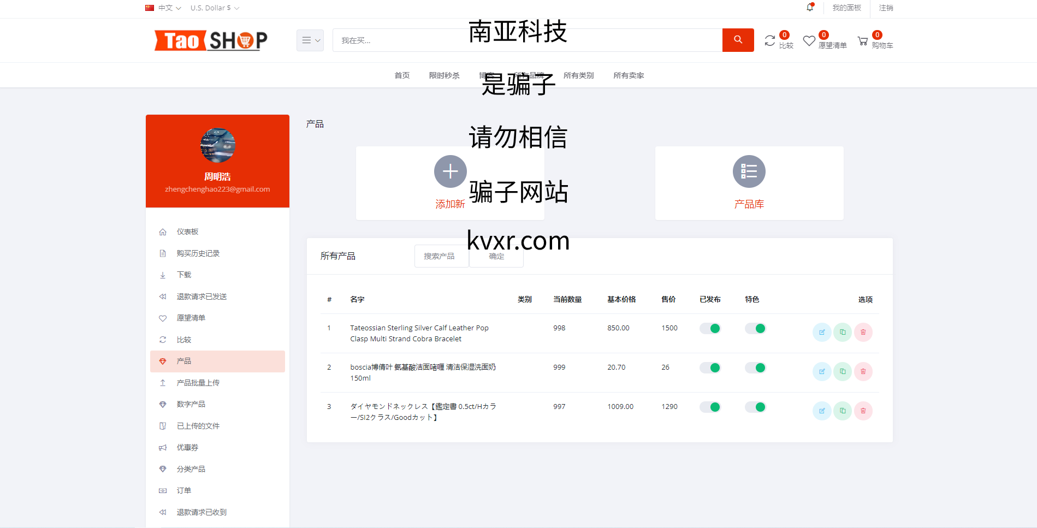Delete the boscia 150ml product

pos(863,371)
